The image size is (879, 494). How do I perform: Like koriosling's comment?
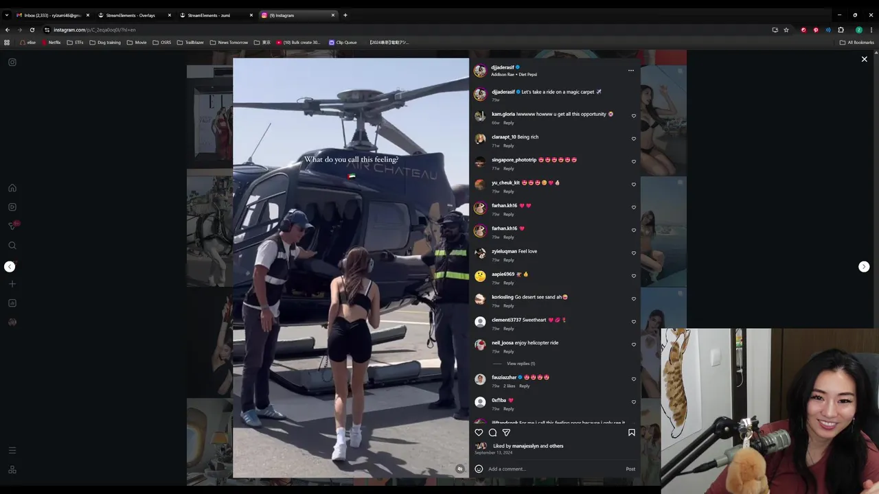click(634, 298)
